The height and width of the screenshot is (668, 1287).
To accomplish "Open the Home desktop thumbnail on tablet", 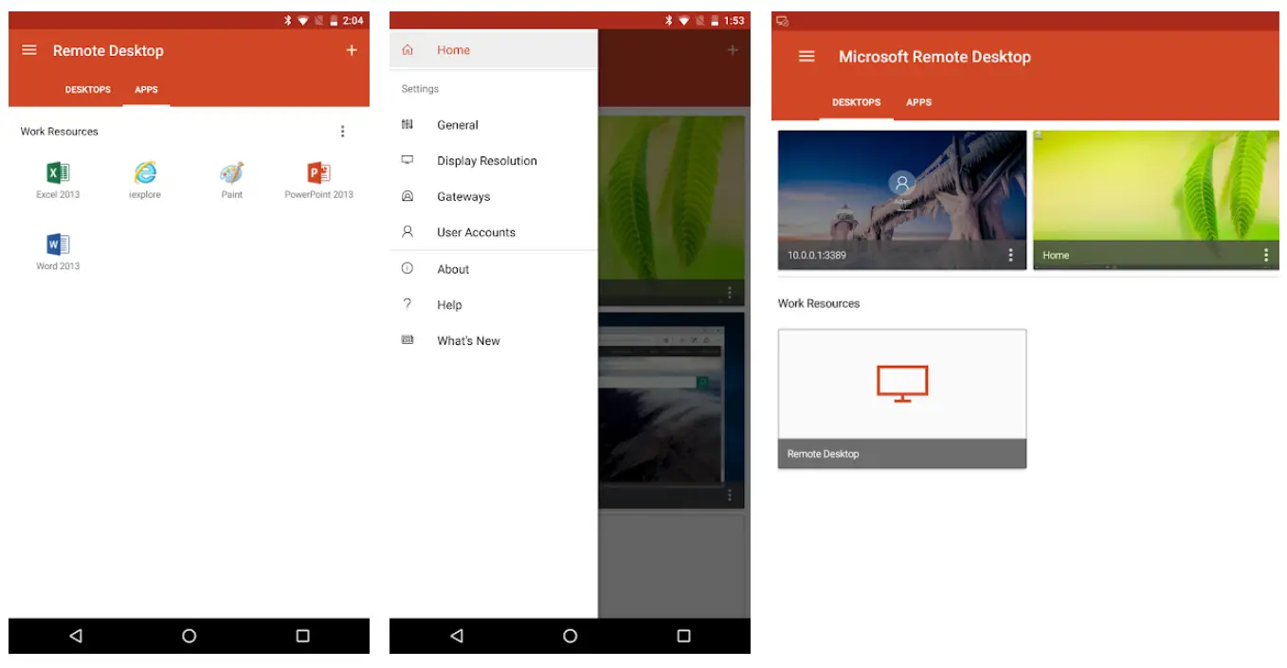I will (1155, 200).
